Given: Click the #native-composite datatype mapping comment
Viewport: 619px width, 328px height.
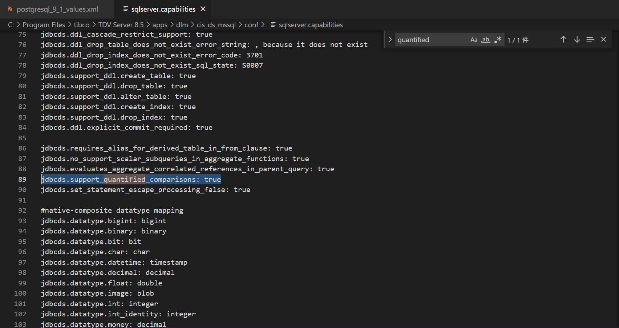Looking at the screenshot, I should pyautogui.click(x=112, y=211).
